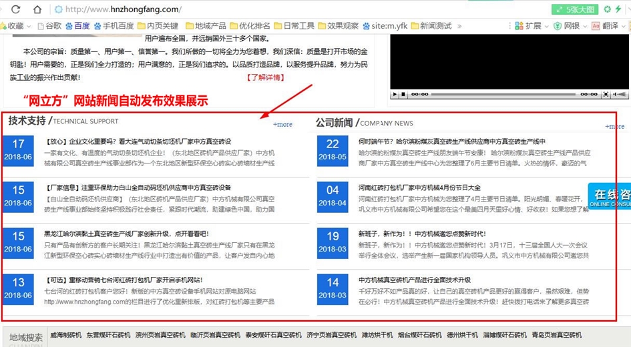Image resolution: width=631 pixels, height=347 pixels.
Task: Open the 谷歌 bookmark
Action: [x=49, y=26]
